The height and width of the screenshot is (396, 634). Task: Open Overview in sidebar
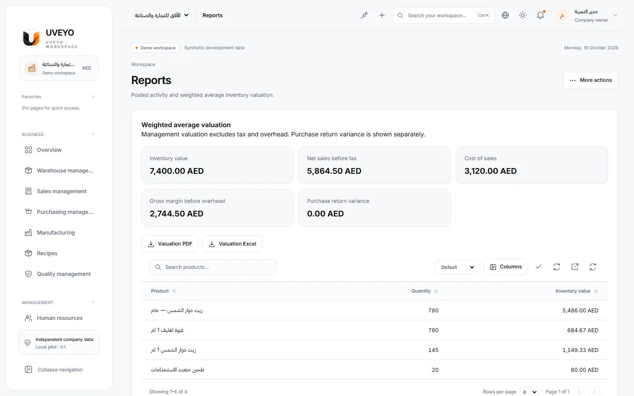point(59,150)
